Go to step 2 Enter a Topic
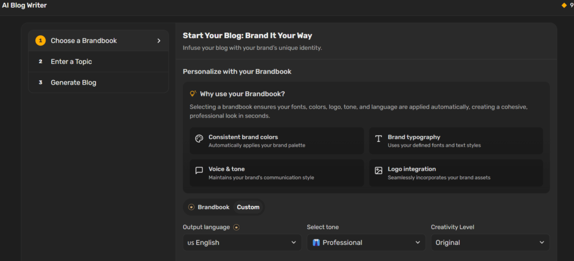The image size is (574, 261). pos(99,62)
